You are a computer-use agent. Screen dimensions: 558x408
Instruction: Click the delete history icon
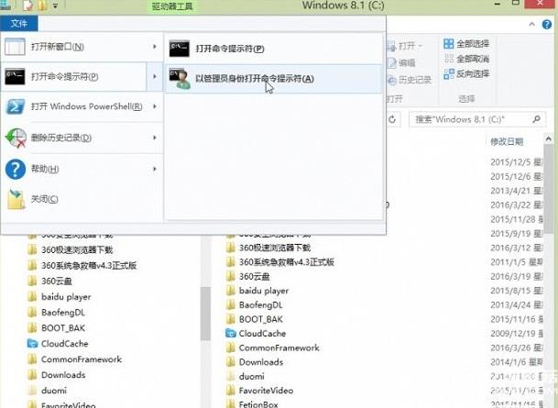point(16,138)
